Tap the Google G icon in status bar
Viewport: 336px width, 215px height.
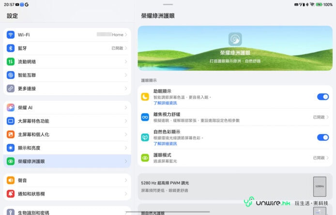pyautogui.click(x=27, y=4)
